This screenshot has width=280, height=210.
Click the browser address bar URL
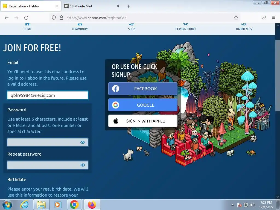tap(97, 18)
